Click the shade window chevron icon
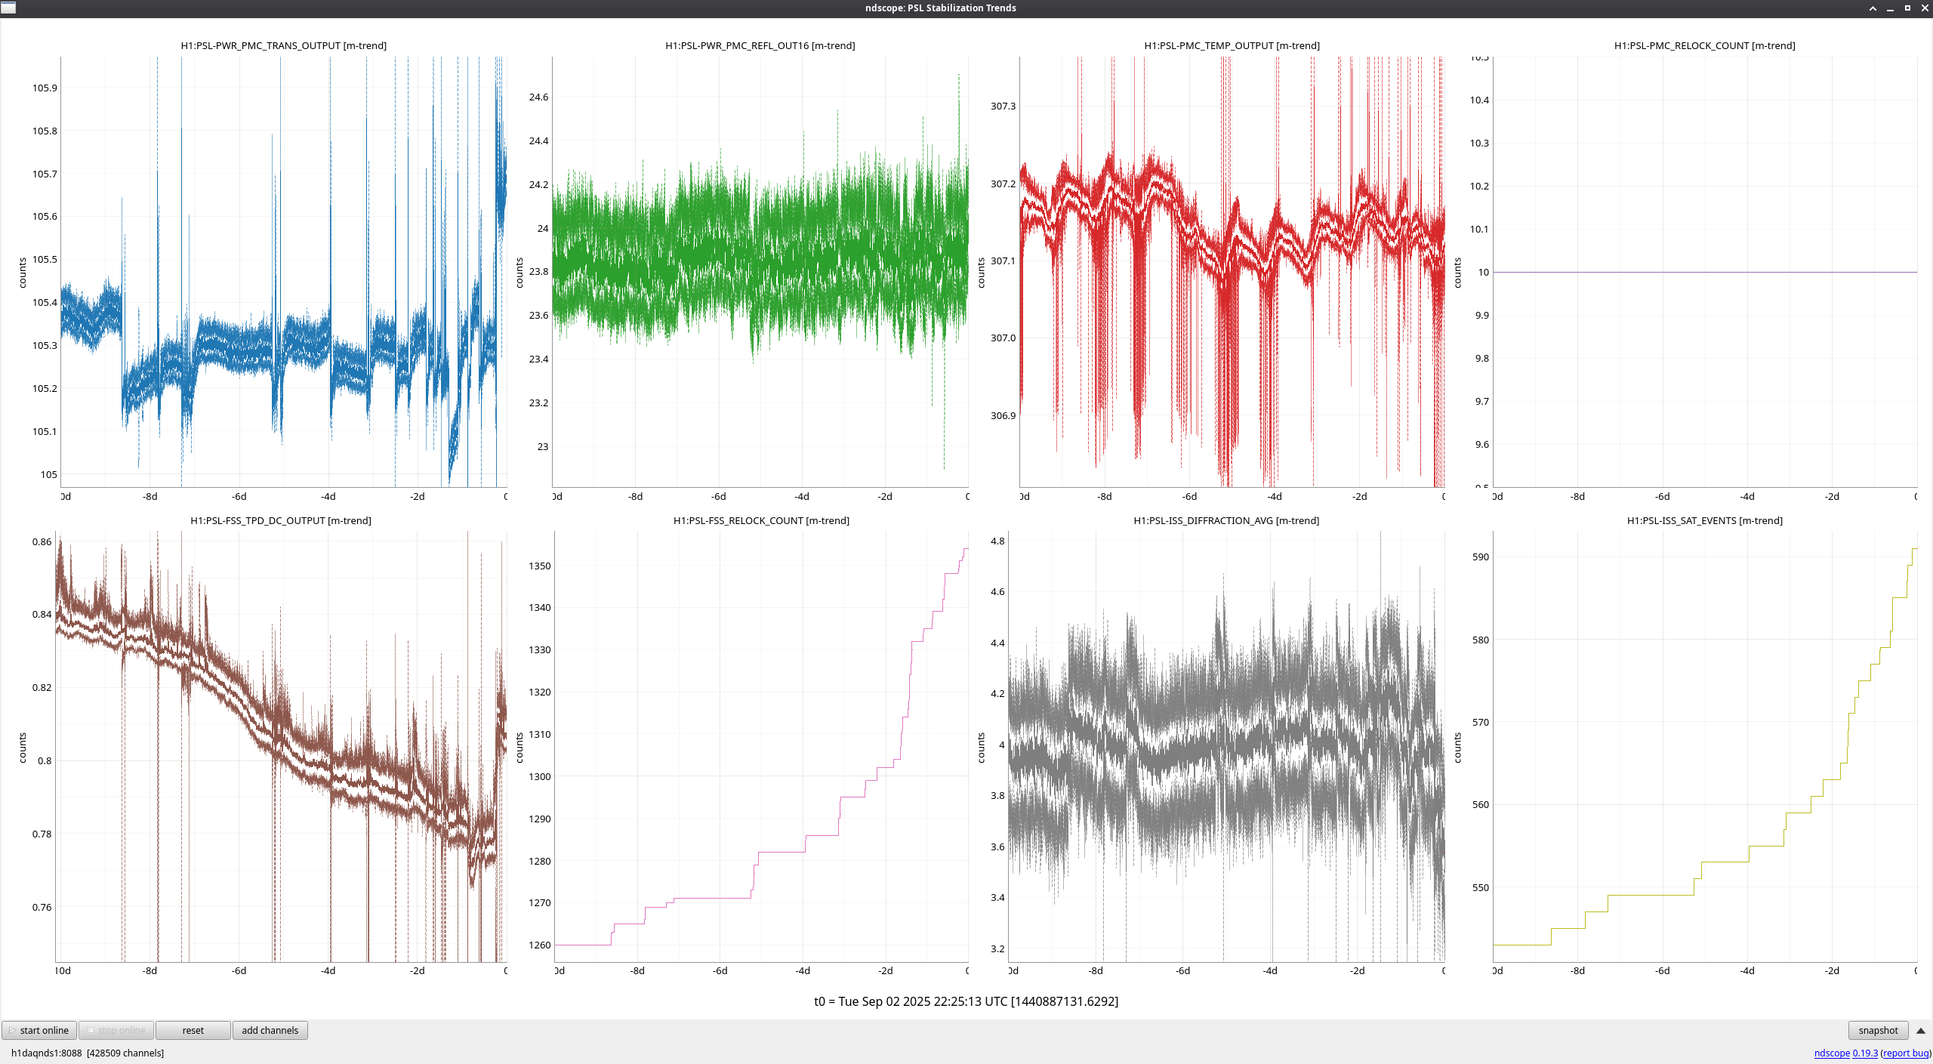1933x1064 pixels. [x=1873, y=8]
